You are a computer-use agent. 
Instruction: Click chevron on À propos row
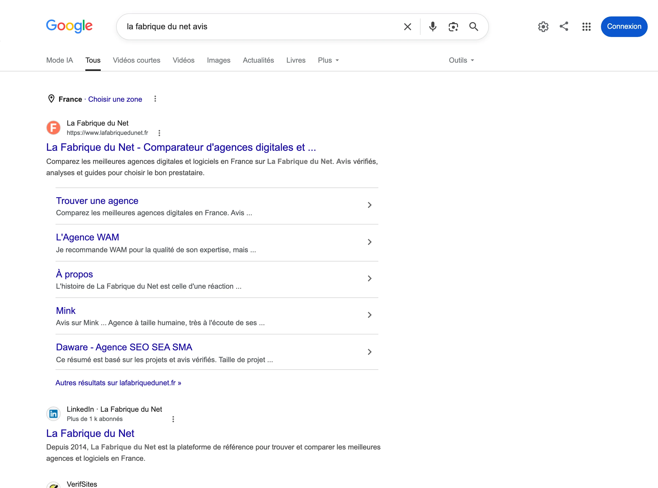(x=370, y=278)
